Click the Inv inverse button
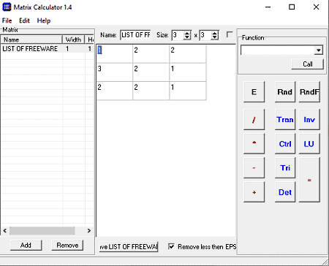329x266 pixels. tap(309, 119)
